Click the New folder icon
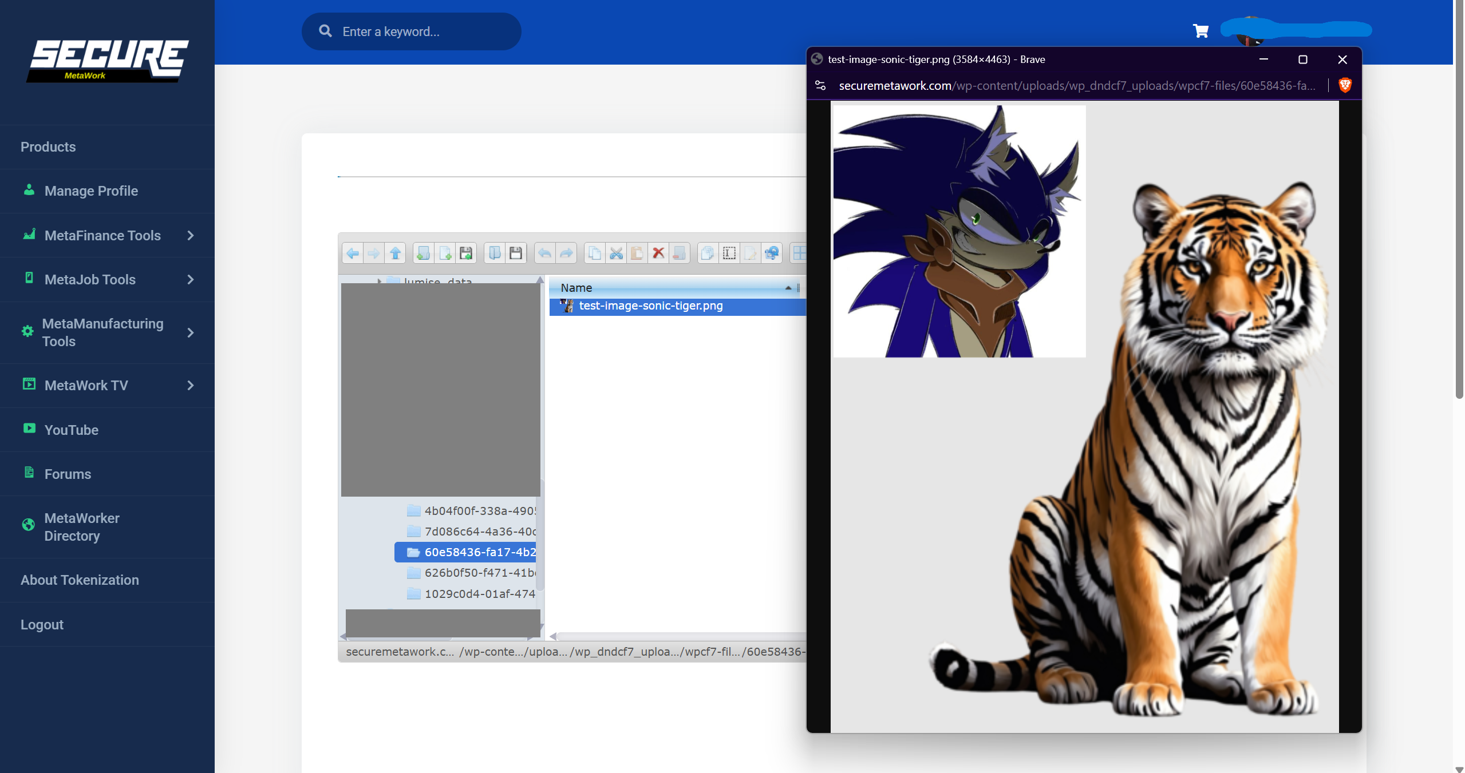The image size is (1465, 773). 424,253
